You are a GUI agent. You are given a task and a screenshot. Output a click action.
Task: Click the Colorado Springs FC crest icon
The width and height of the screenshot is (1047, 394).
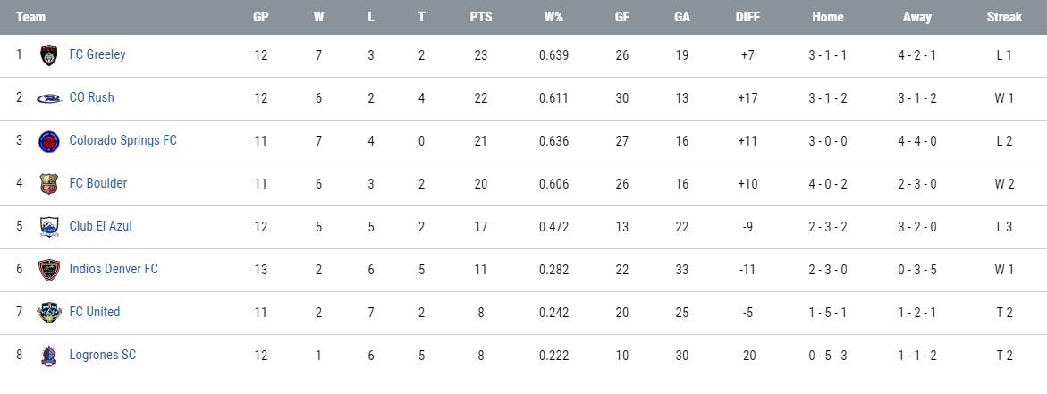(x=49, y=140)
